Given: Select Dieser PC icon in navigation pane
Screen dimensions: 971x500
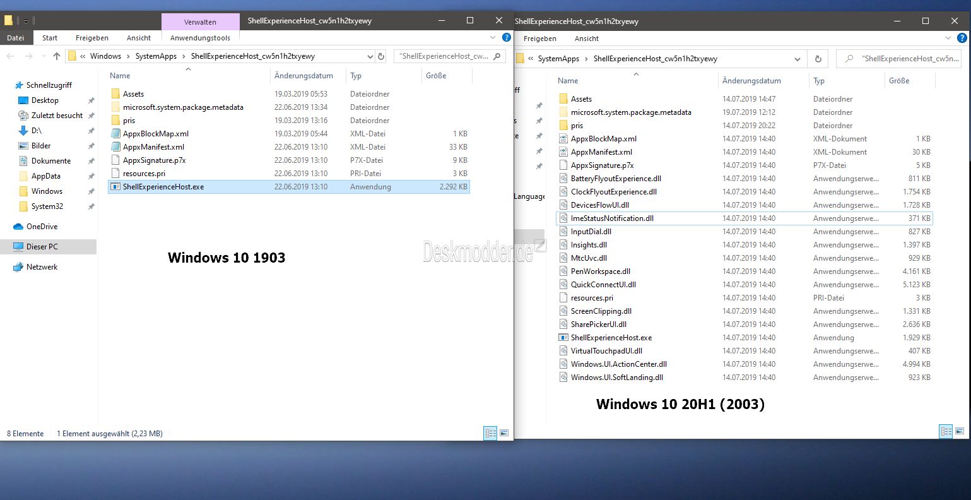Looking at the screenshot, I should coord(18,247).
